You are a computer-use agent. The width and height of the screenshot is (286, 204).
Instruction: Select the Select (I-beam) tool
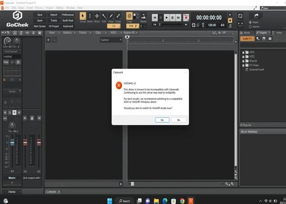(90, 16)
